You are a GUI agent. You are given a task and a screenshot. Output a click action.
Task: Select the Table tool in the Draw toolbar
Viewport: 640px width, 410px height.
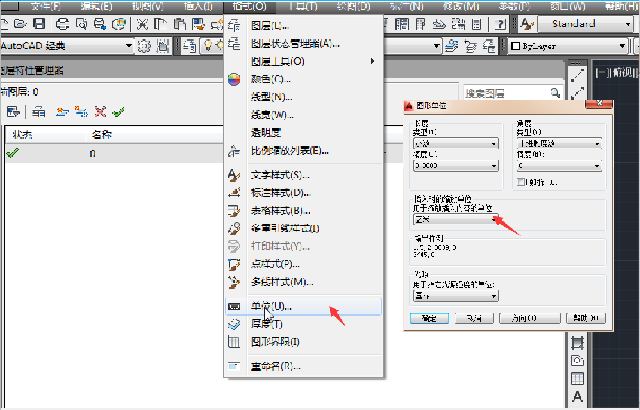pos(577,378)
